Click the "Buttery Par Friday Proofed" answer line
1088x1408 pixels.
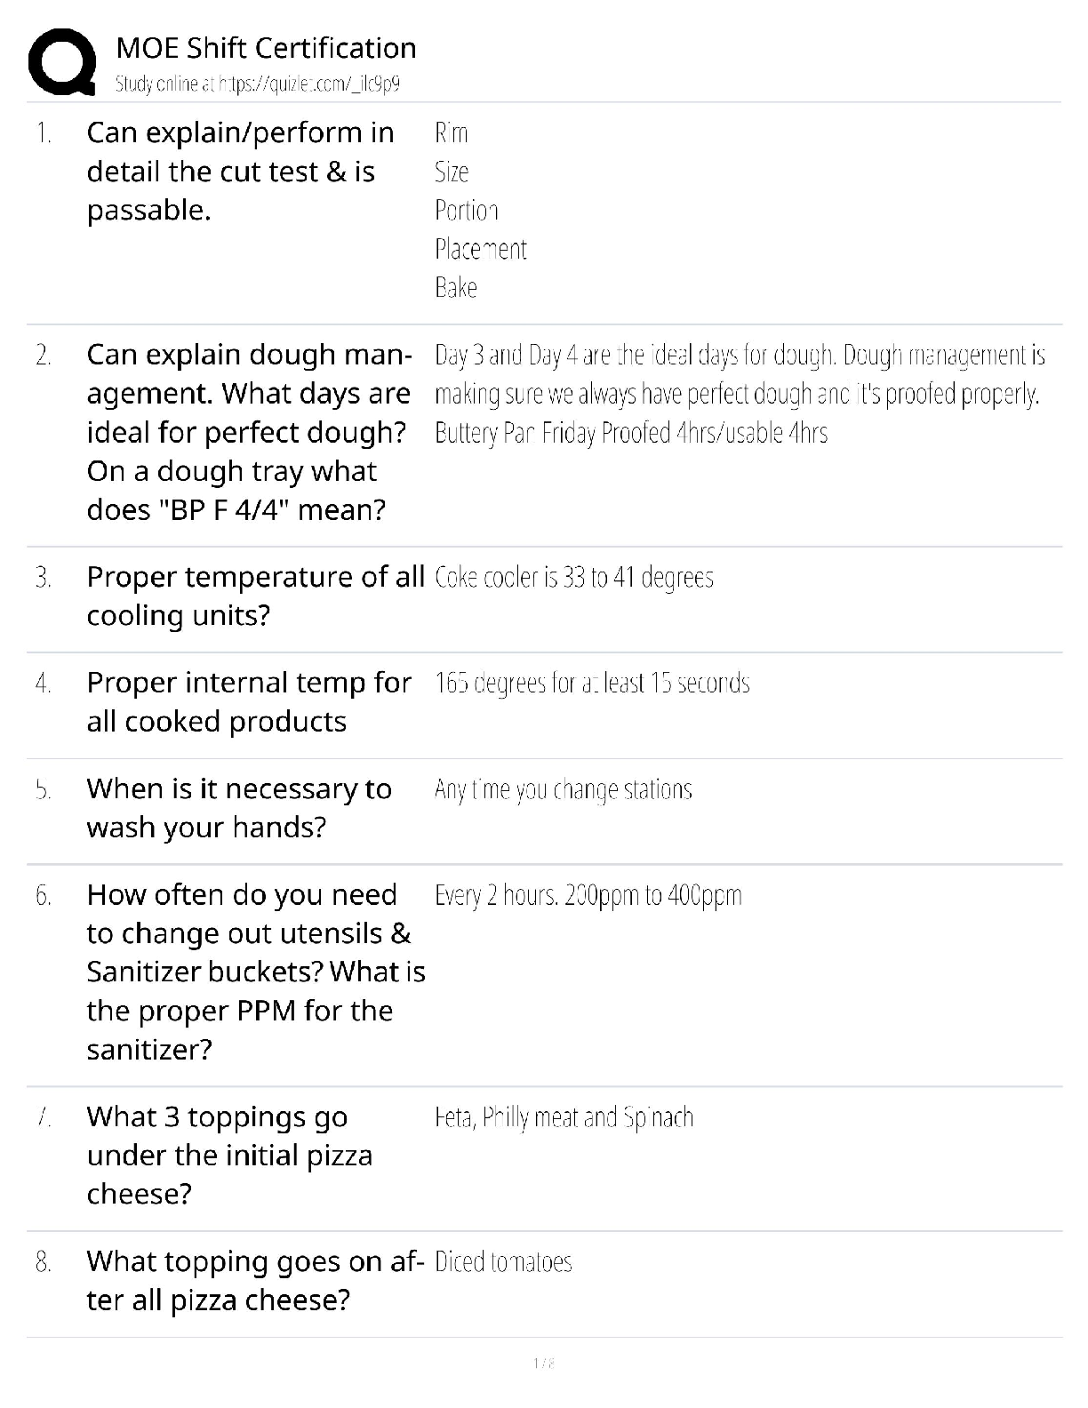631,433
